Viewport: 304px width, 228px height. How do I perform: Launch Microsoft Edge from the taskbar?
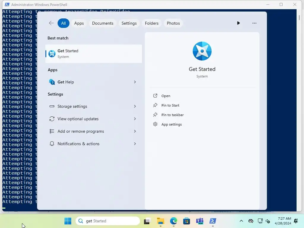click(x=173, y=221)
